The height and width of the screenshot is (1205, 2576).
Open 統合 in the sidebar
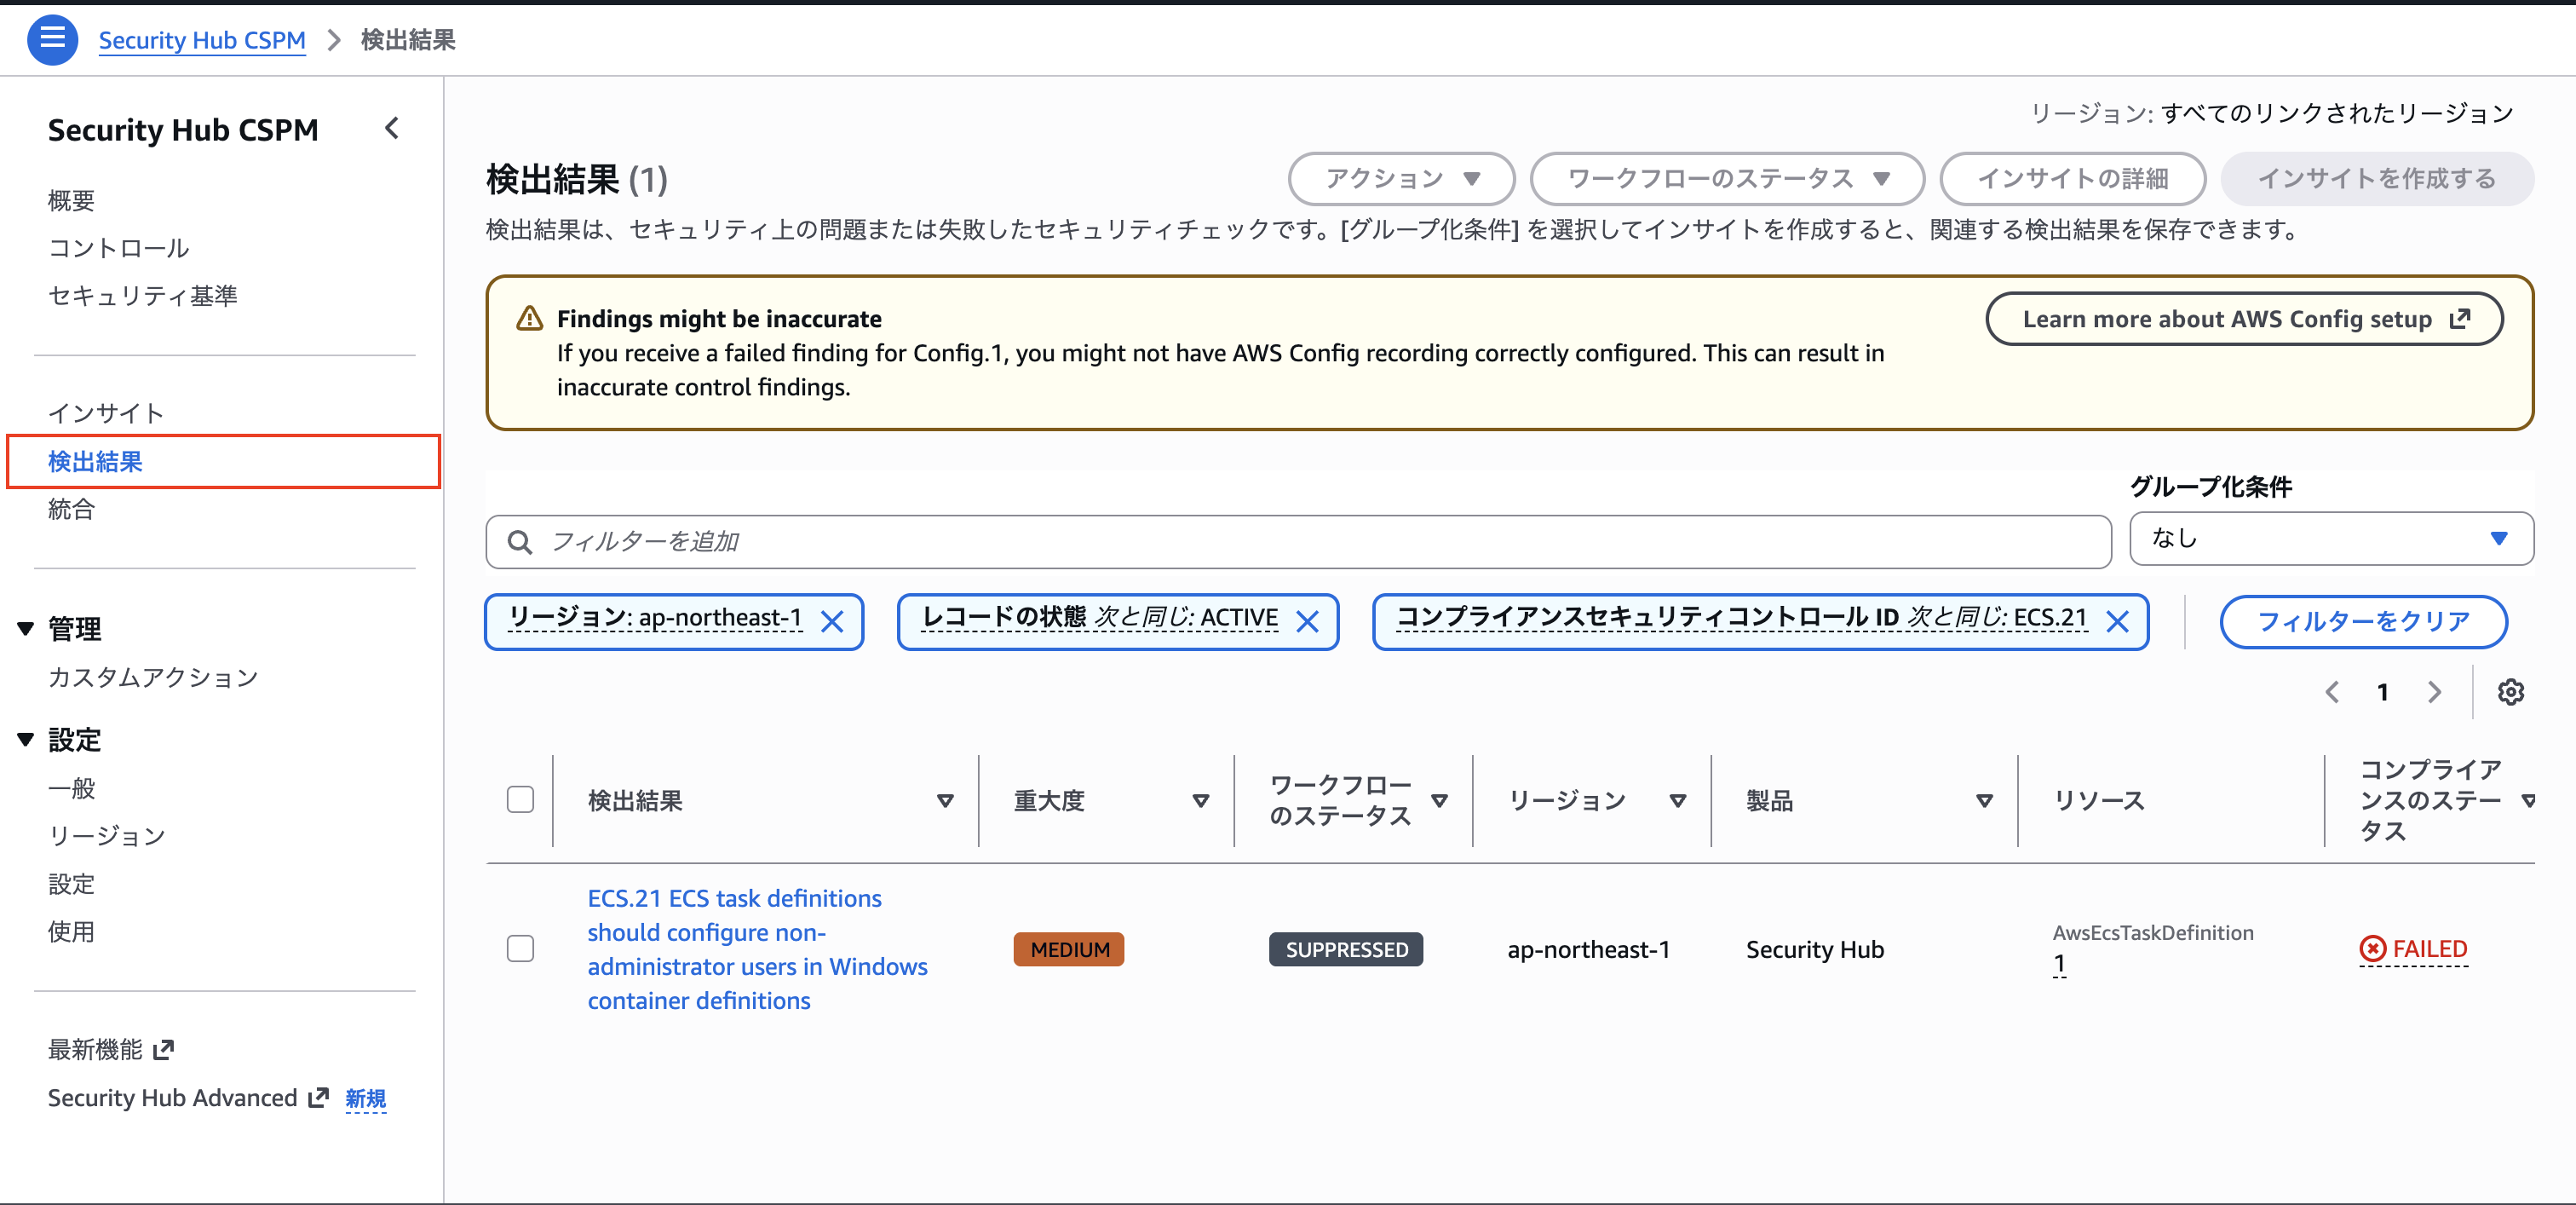click(x=71, y=508)
